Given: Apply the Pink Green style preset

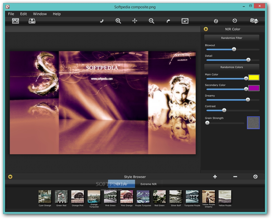Looking at the screenshot, I should pyautogui.click(x=110, y=197).
